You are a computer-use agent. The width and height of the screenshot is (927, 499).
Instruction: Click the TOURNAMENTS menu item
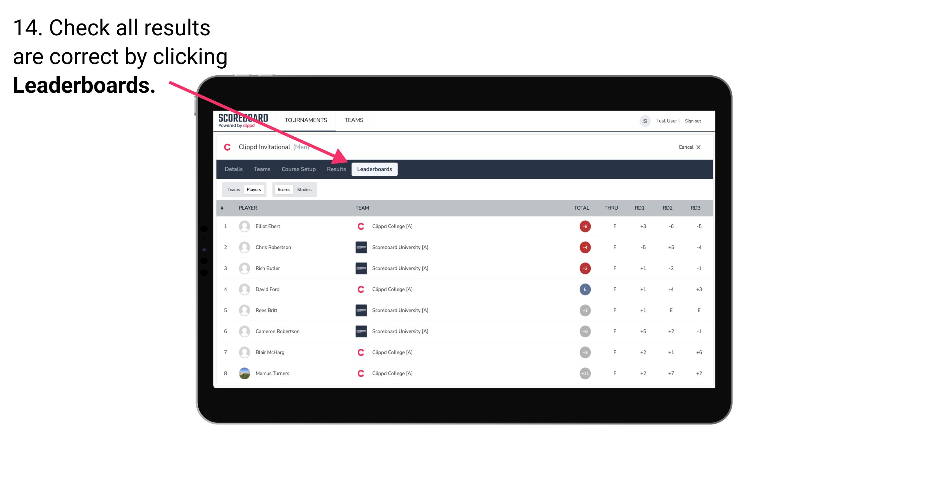click(x=306, y=120)
